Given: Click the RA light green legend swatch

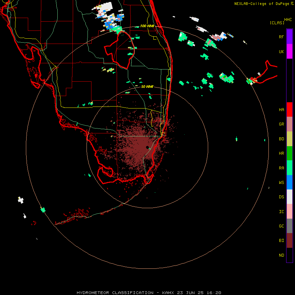Looking at the screenshot, I should tap(289, 168).
